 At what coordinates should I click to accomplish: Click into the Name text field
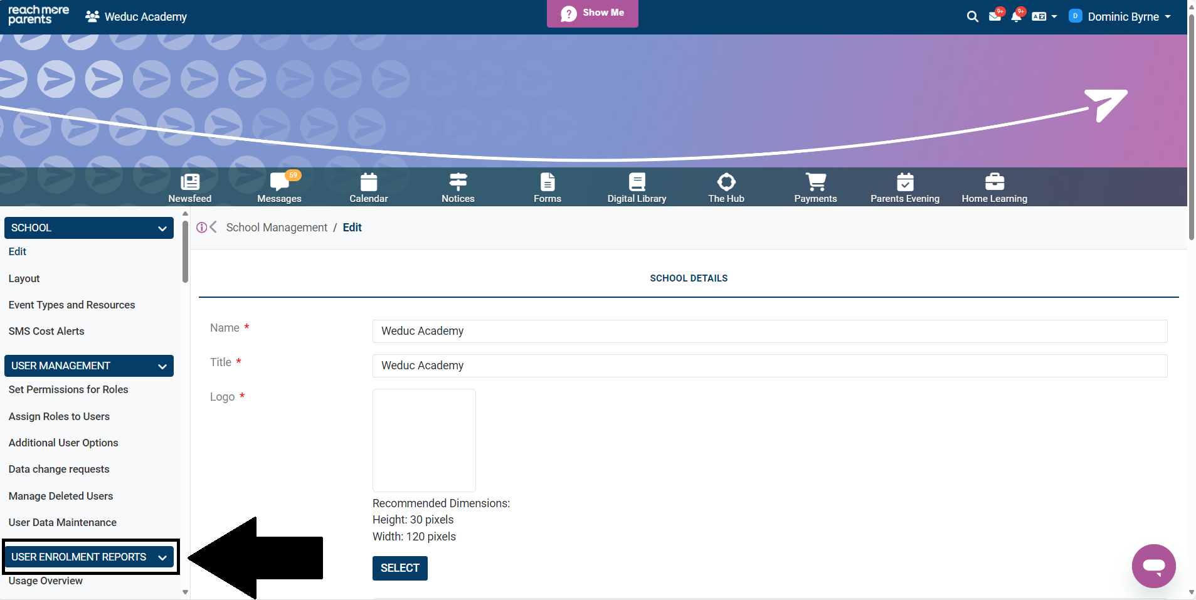click(770, 331)
